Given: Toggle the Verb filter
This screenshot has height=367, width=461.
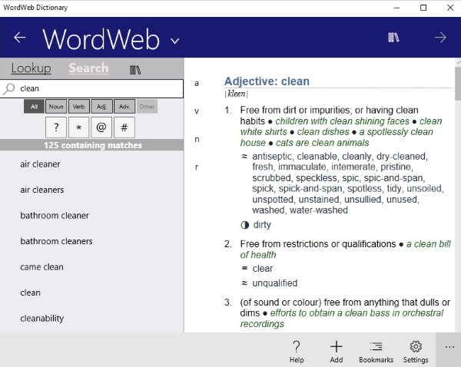Looking at the screenshot, I should (x=78, y=107).
